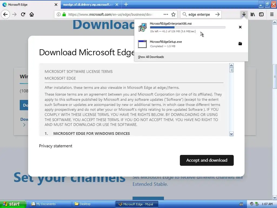Image resolution: width=277 pixels, height=208 pixels.
Task: Click the license terms scrollbar thumb
Action: pyautogui.click(x=232, y=70)
